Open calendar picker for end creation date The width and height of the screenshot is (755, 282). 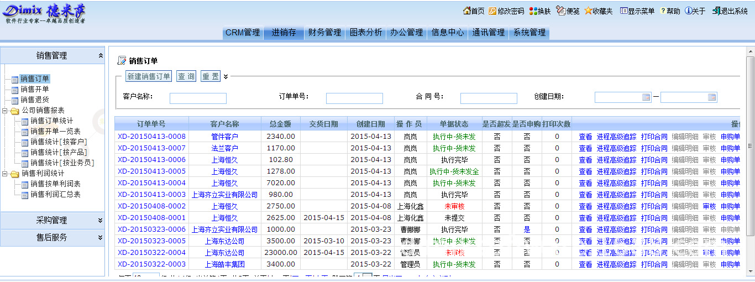point(712,97)
